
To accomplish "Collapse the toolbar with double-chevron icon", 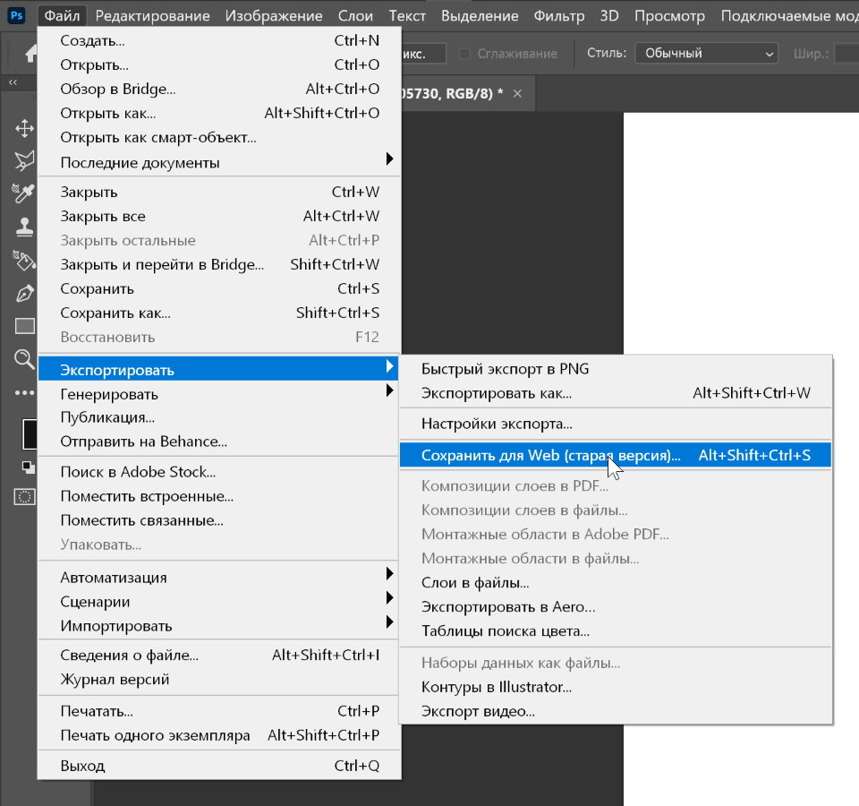I will pos(13,82).
